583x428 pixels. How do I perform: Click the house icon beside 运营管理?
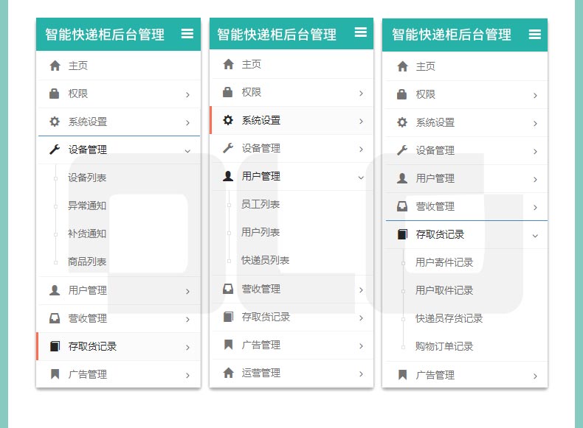pyautogui.click(x=228, y=372)
